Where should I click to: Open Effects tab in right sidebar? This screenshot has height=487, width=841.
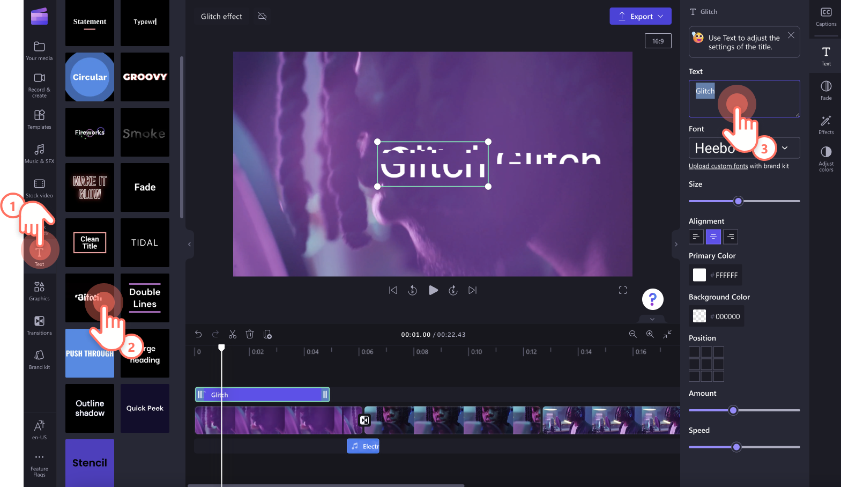826,124
